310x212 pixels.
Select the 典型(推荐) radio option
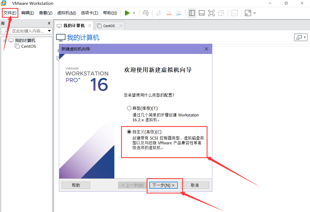click(129, 108)
